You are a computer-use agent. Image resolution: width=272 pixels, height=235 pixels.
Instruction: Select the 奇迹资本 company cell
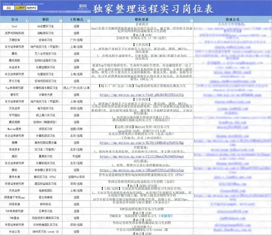coord(14,150)
